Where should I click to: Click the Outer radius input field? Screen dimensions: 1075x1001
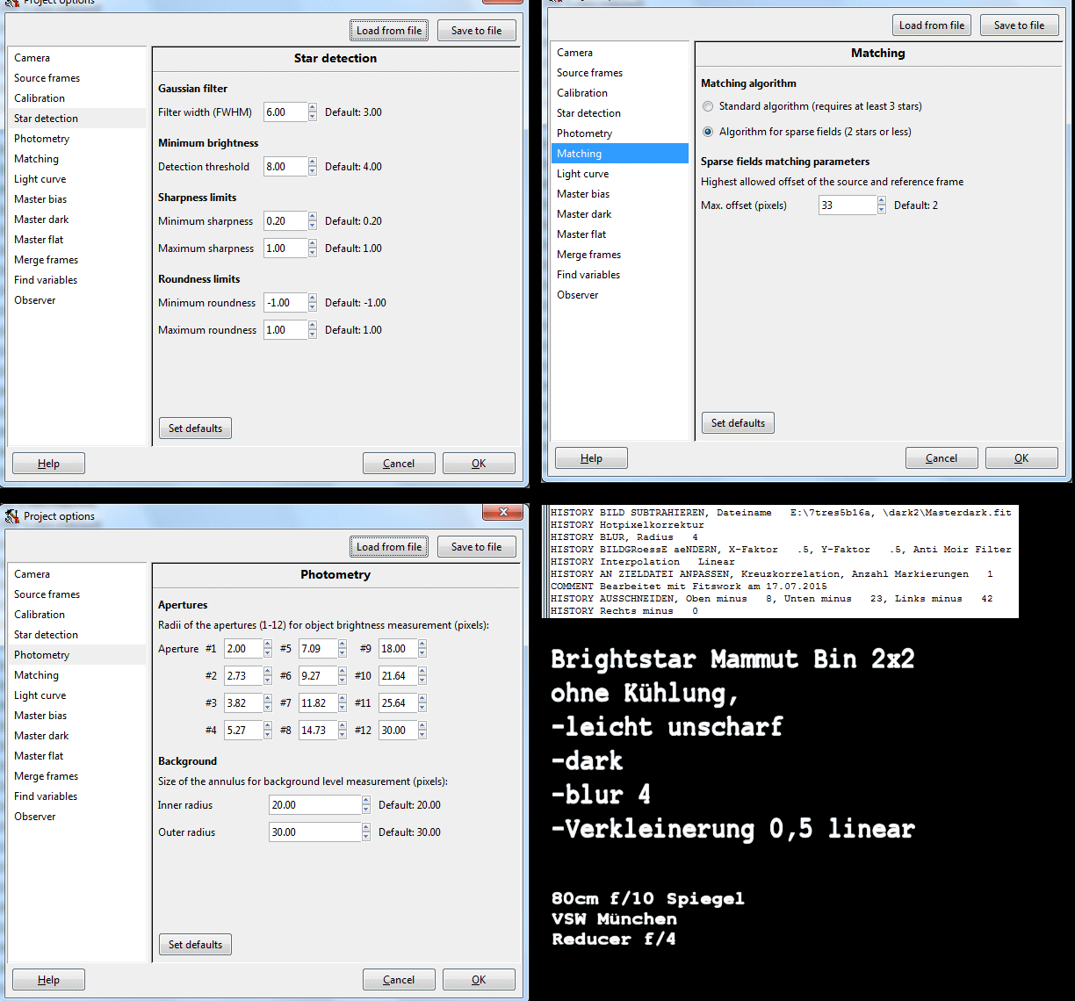tap(314, 832)
